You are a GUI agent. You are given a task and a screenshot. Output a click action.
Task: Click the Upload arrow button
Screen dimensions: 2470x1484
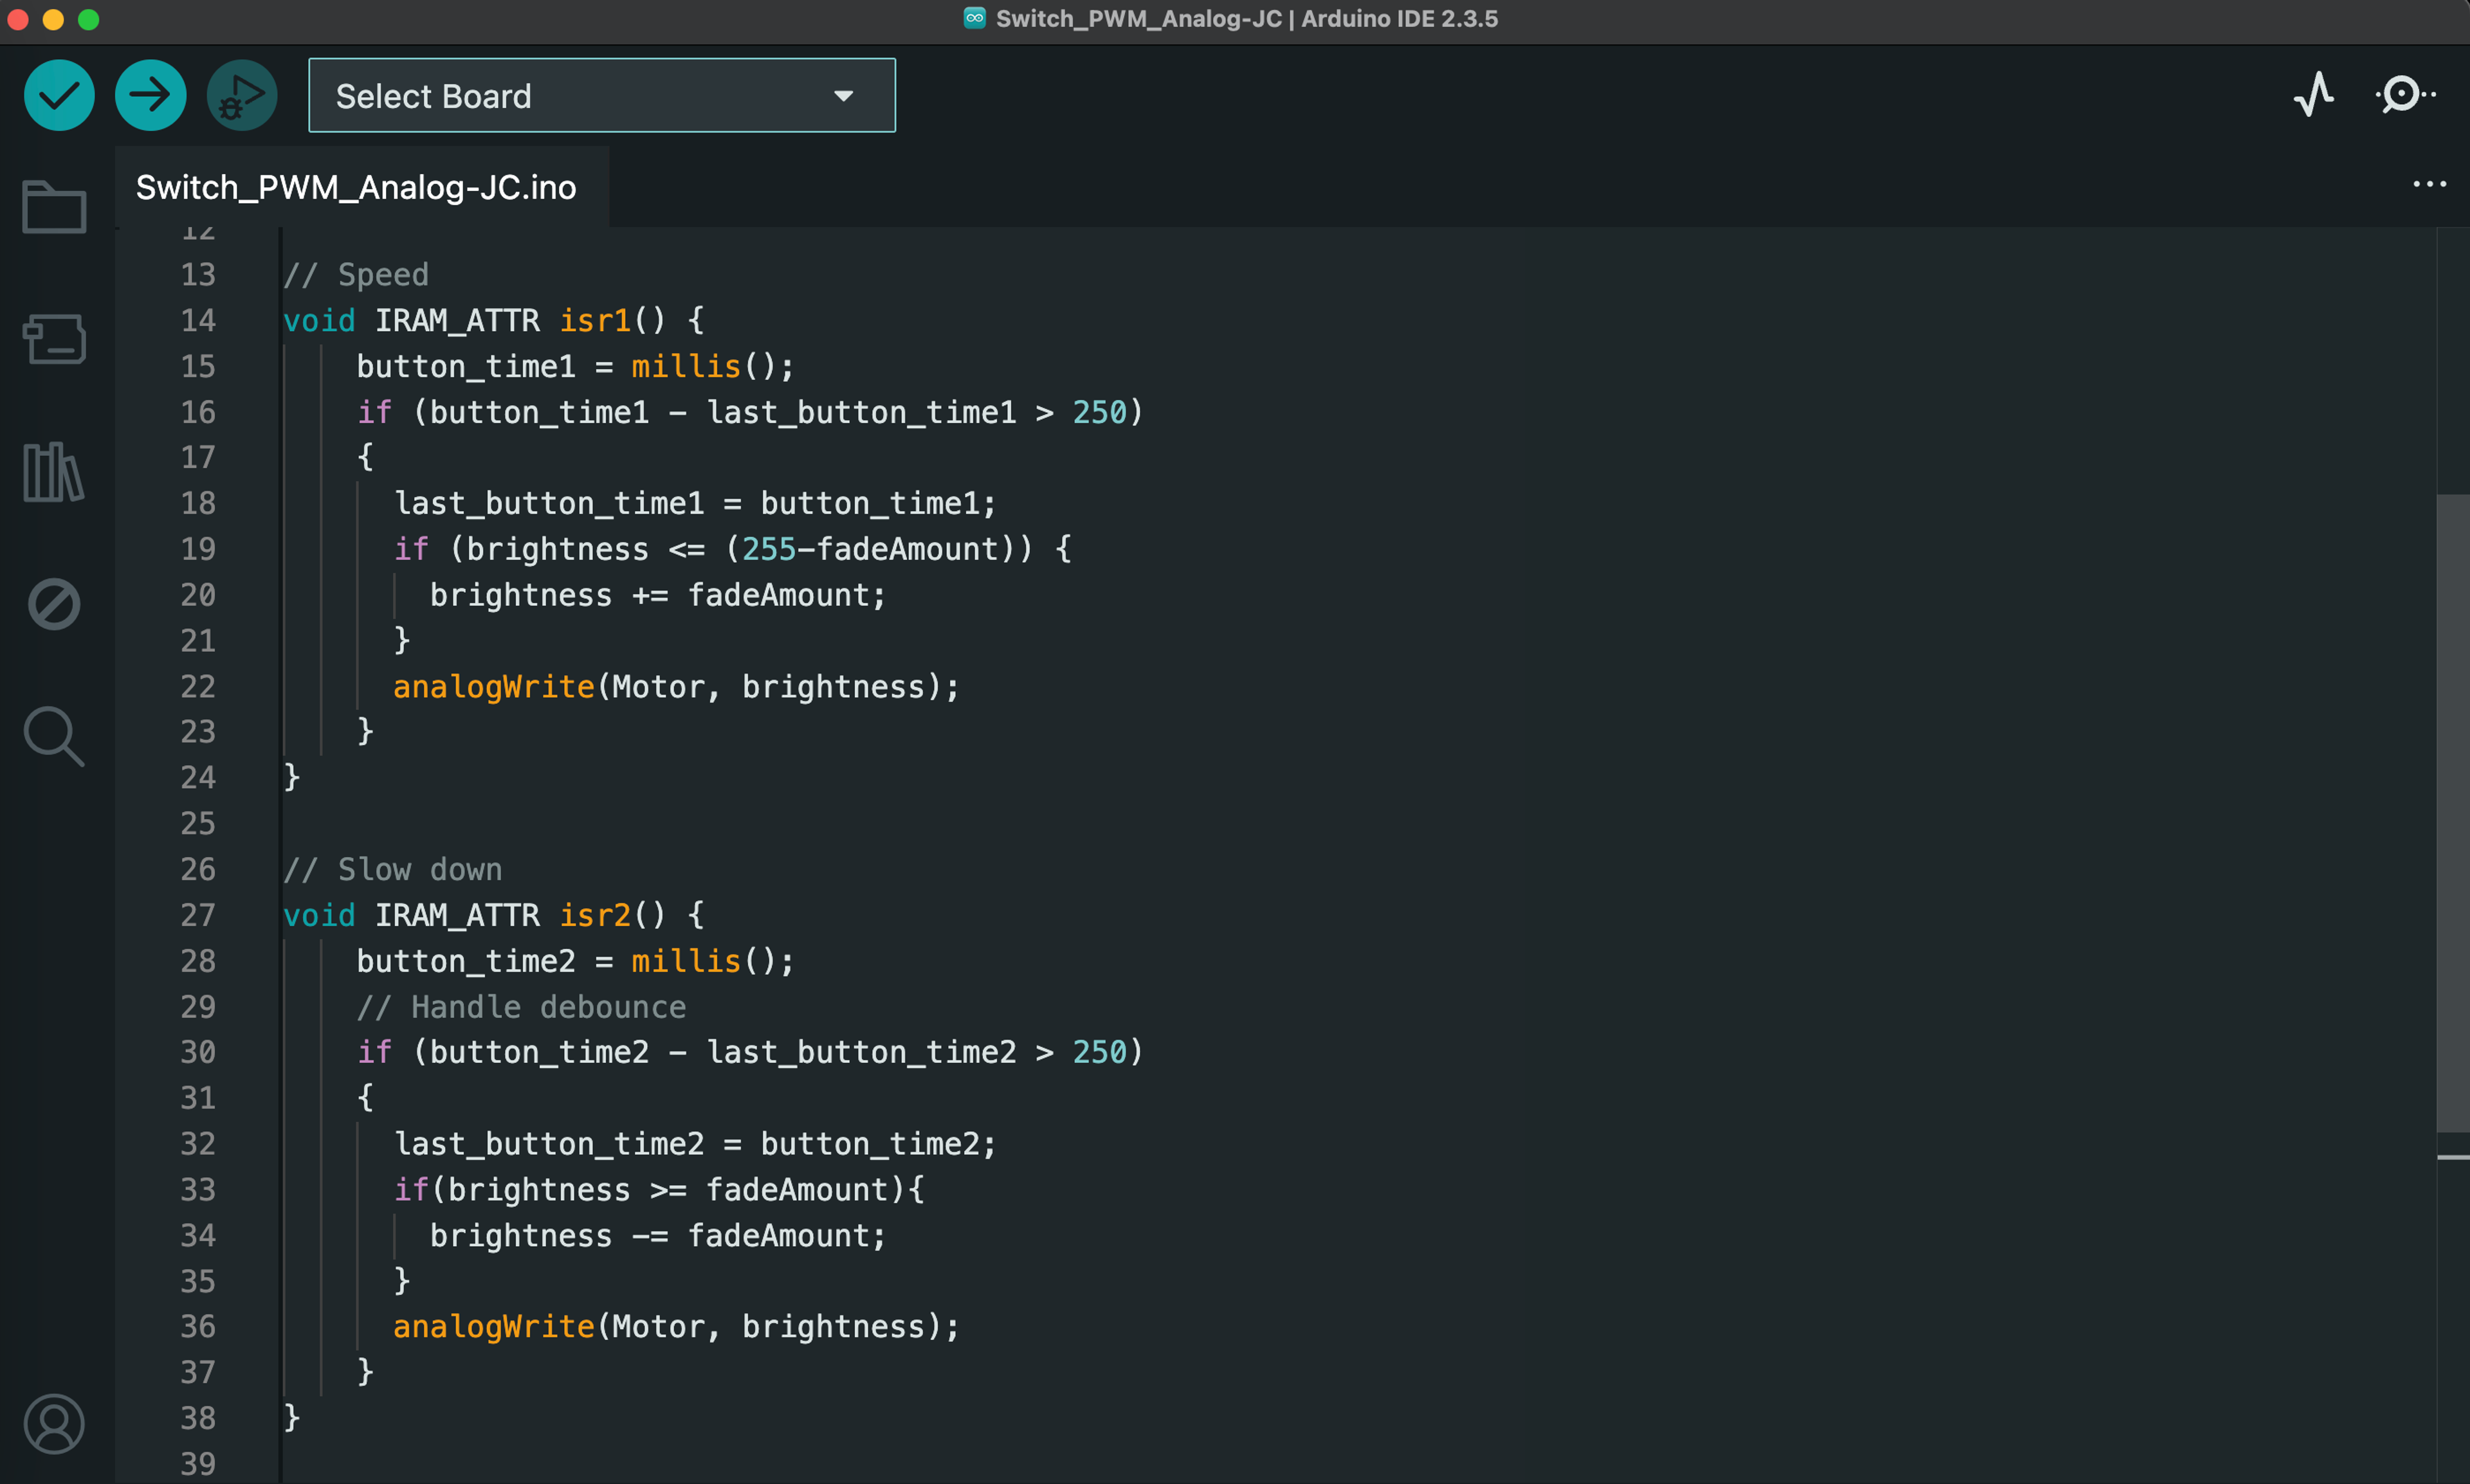coord(150,96)
